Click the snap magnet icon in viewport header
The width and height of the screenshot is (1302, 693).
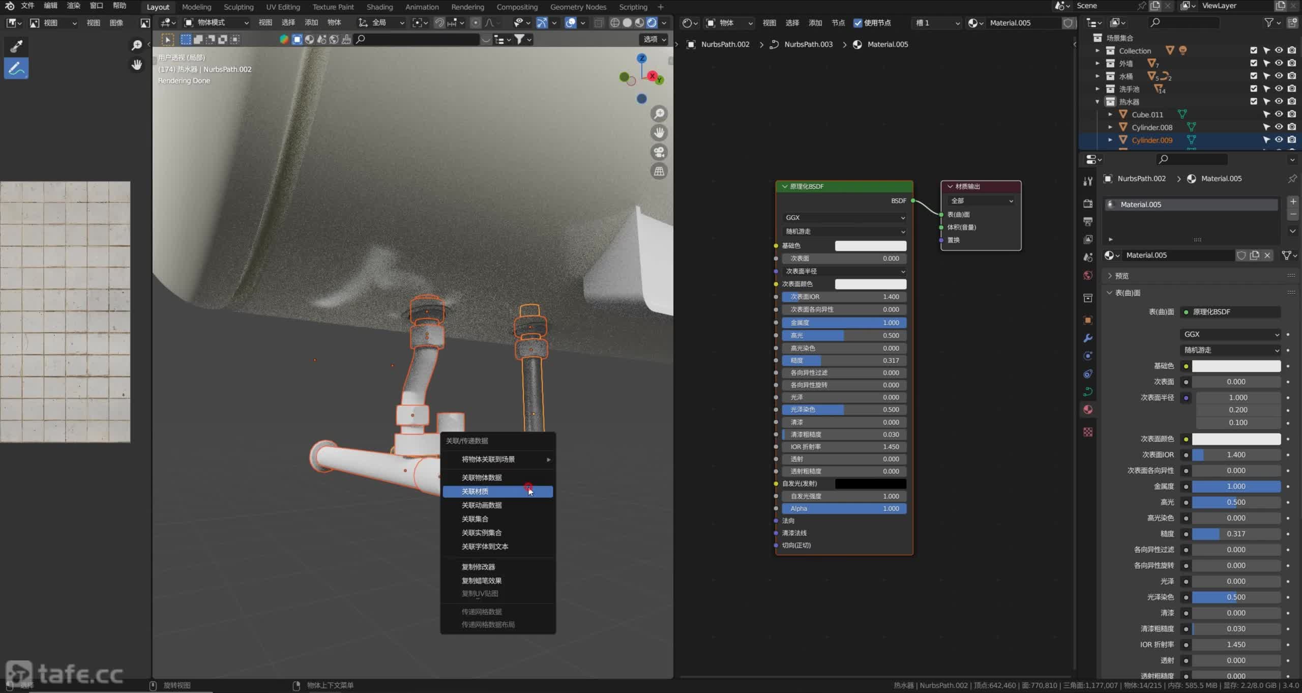[x=439, y=23]
